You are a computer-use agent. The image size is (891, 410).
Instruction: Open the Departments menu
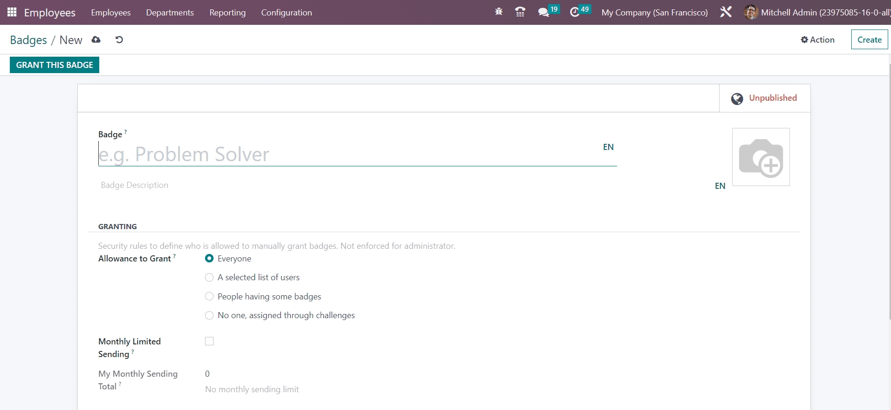point(169,13)
